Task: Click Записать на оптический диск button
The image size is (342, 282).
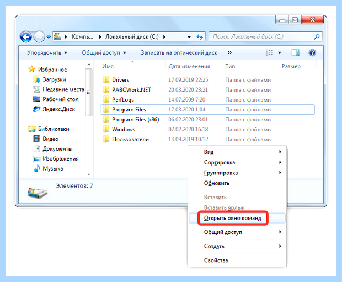Action: pos(179,52)
